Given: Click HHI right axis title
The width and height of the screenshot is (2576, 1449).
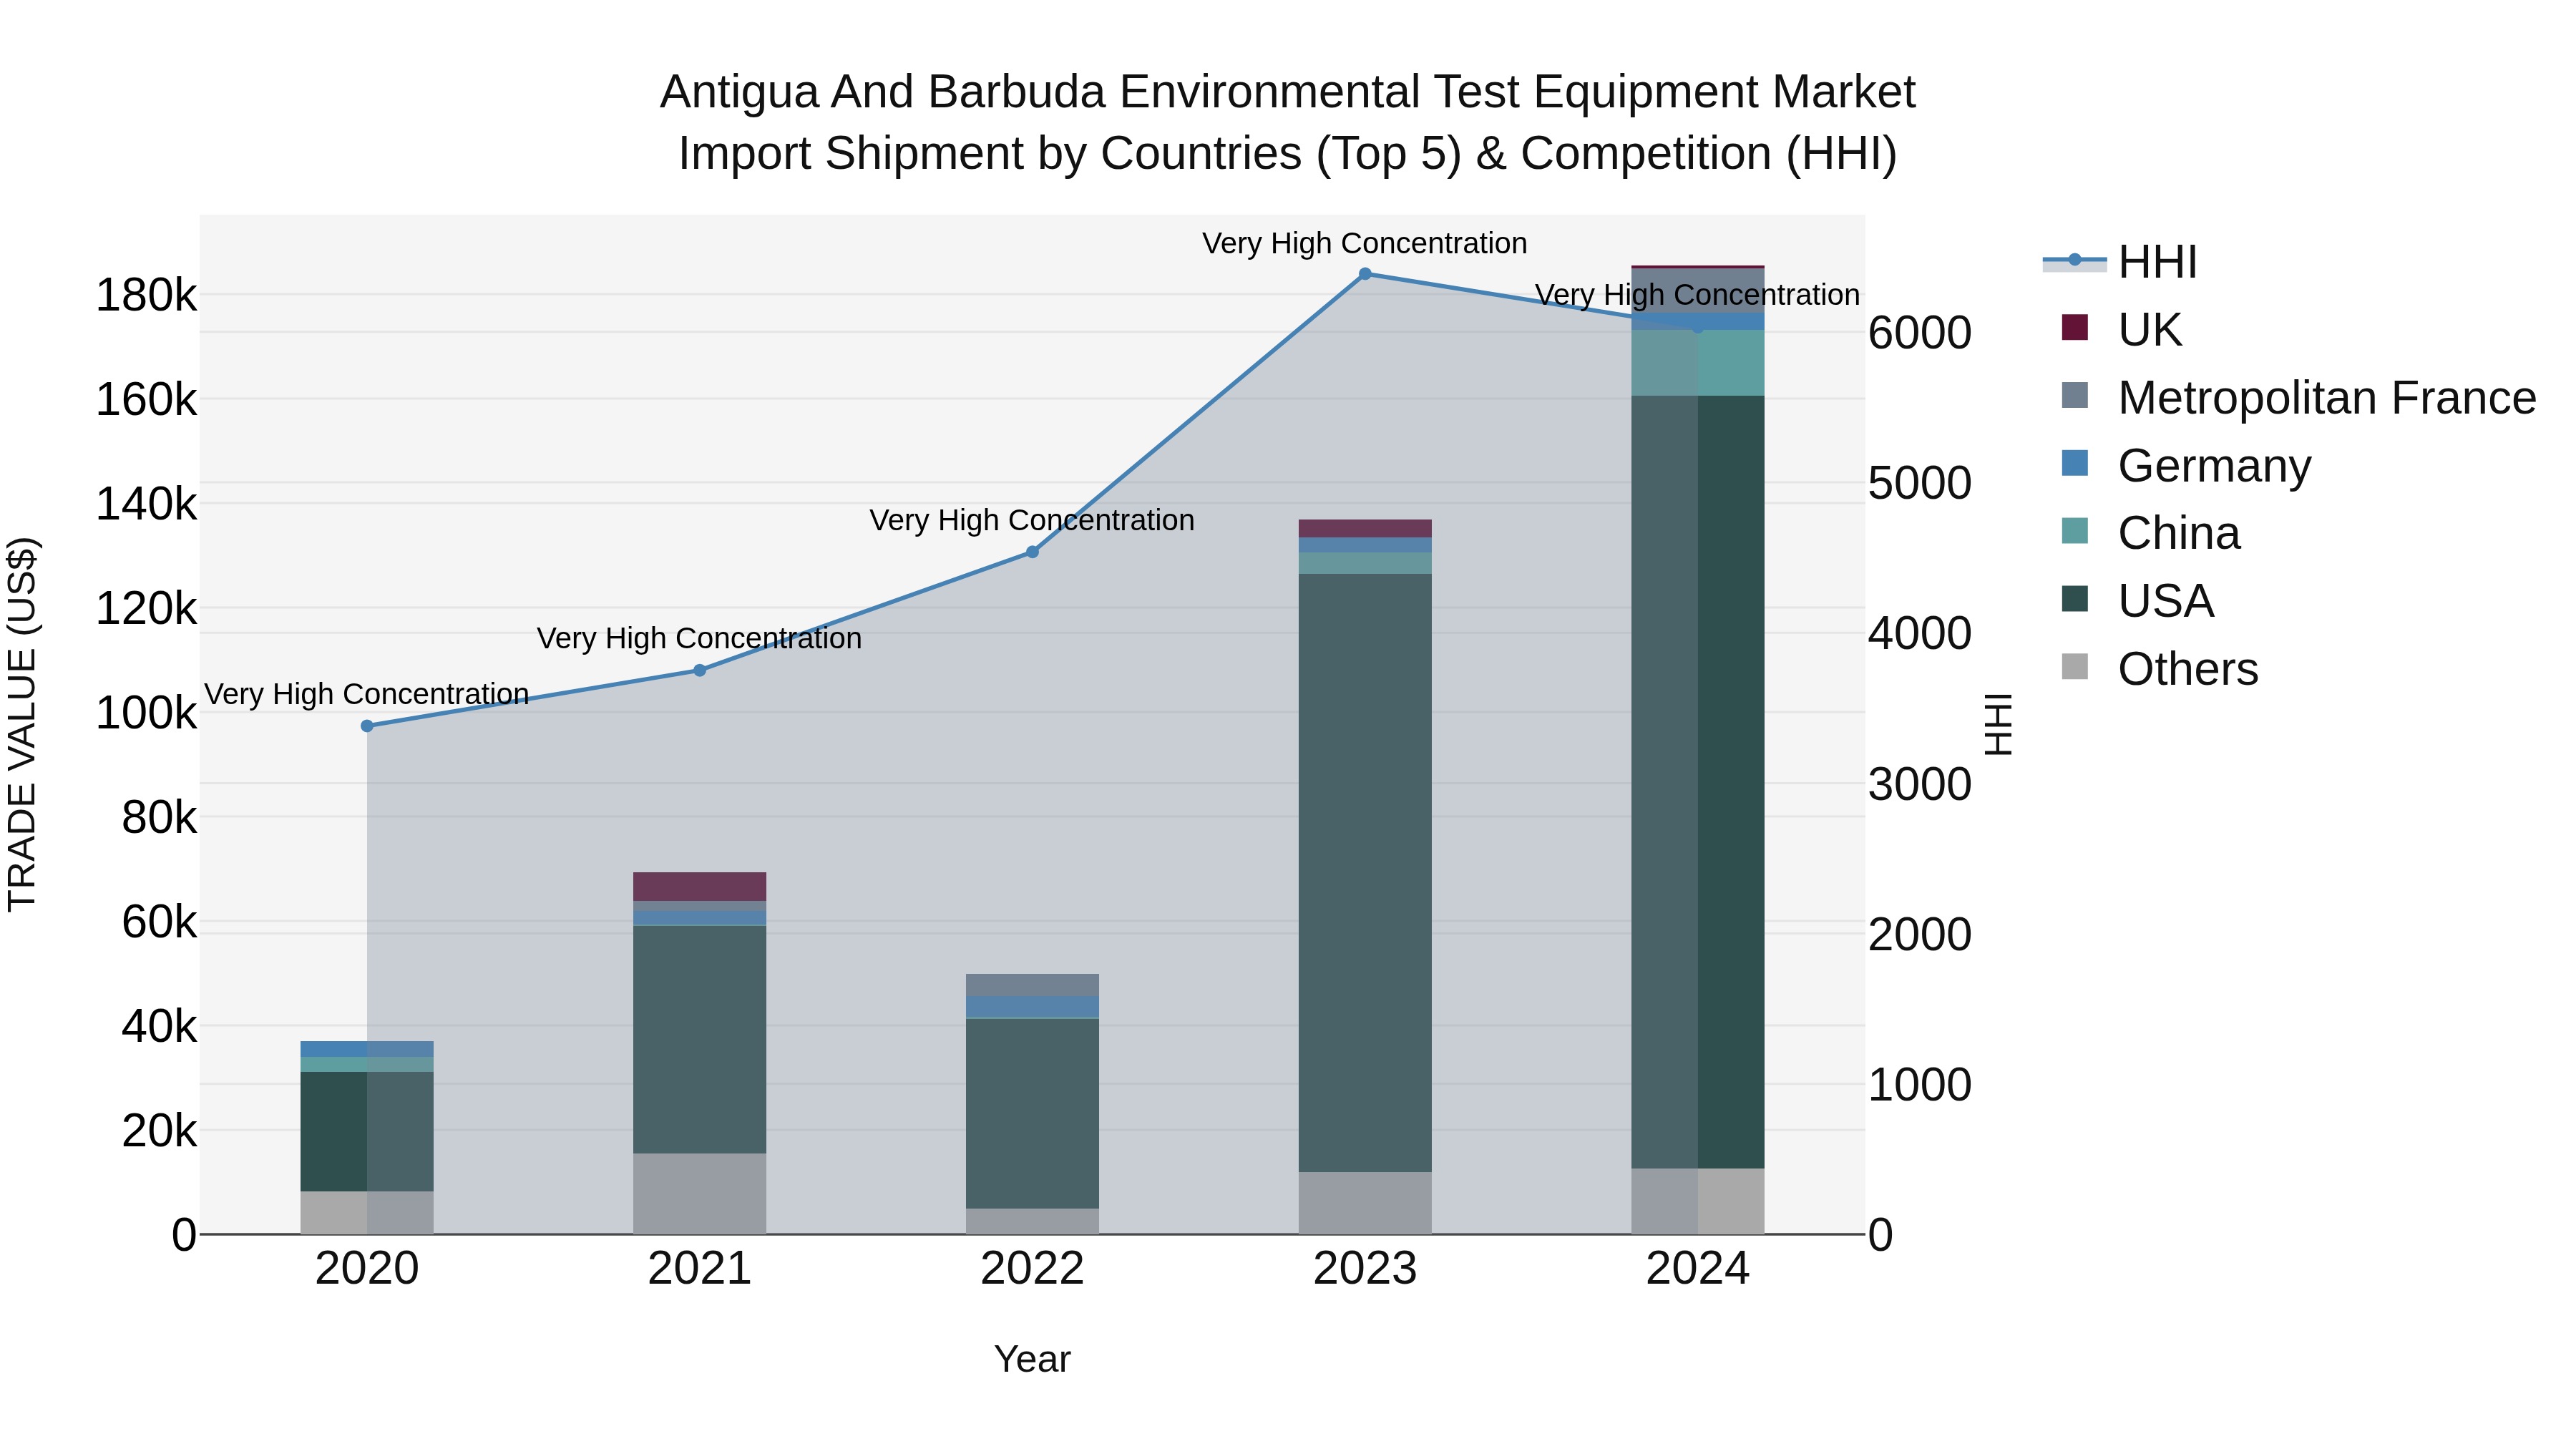Looking at the screenshot, I should pos(1998,724).
